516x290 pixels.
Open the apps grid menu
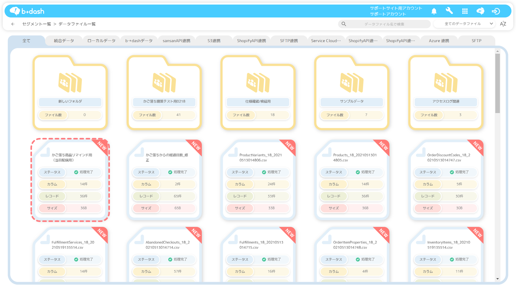465,11
